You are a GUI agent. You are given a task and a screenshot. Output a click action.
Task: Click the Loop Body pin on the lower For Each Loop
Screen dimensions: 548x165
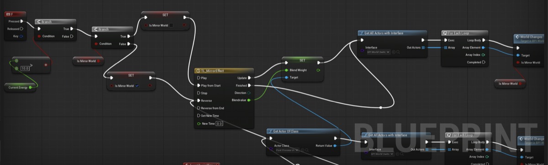point(487,142)
